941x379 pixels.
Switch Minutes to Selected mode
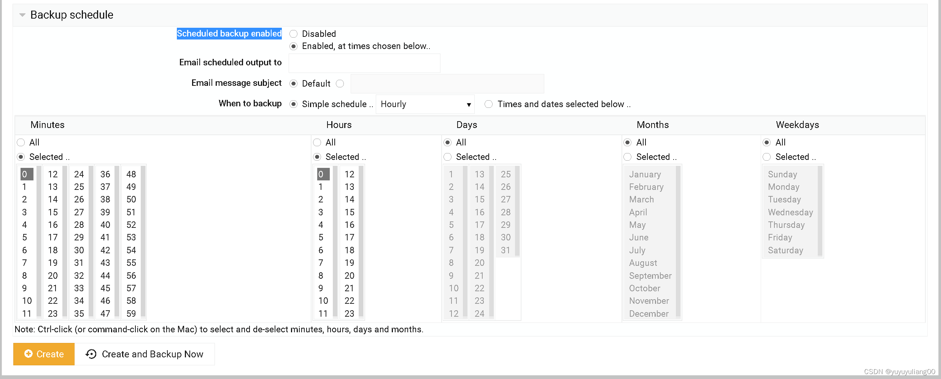pyautogui.click(x=21, y=157)
